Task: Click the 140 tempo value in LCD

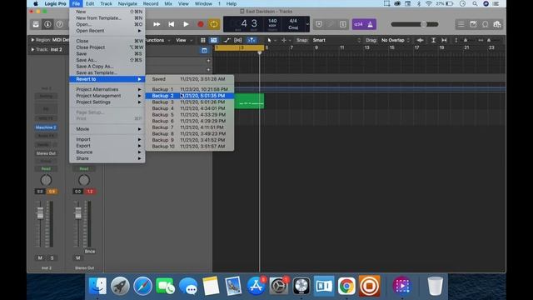Action: click(272, 21)
